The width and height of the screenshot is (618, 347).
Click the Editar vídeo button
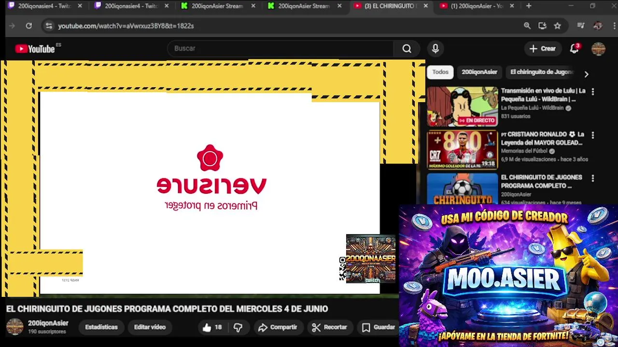150,327
